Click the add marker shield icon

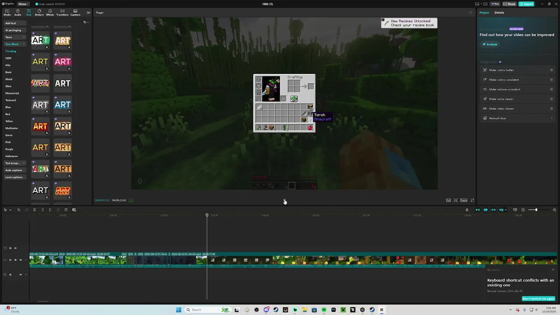(66, 210)
